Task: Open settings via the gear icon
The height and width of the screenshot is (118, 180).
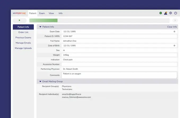Action: tap(170, 13)
